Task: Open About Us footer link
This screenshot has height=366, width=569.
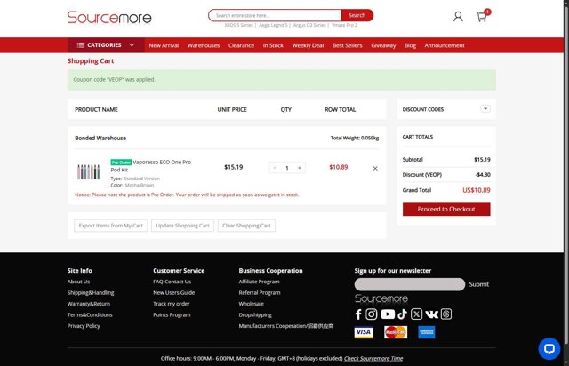Action: pos(78,282)
